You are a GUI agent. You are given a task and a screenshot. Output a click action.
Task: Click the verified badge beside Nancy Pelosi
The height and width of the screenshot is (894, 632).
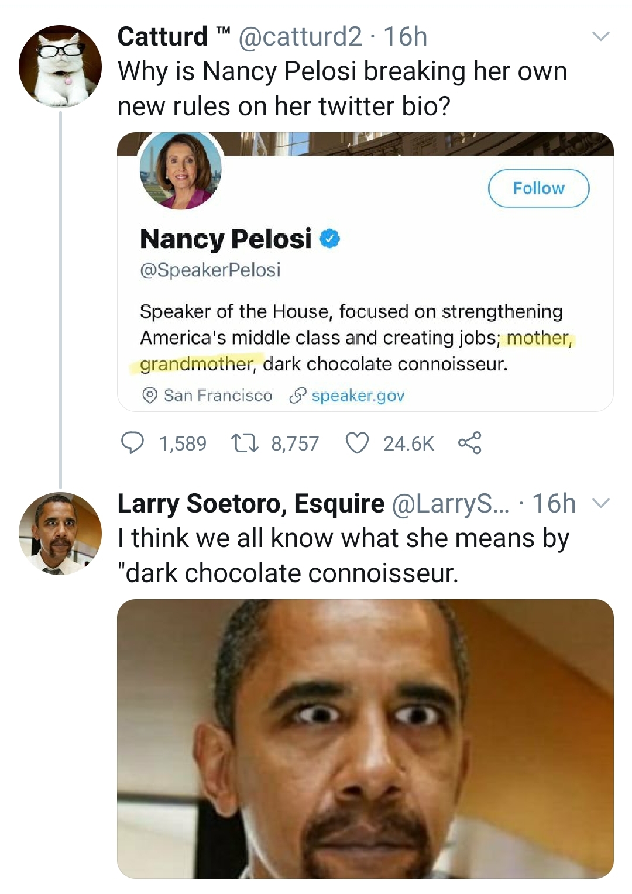click(330, 238)
